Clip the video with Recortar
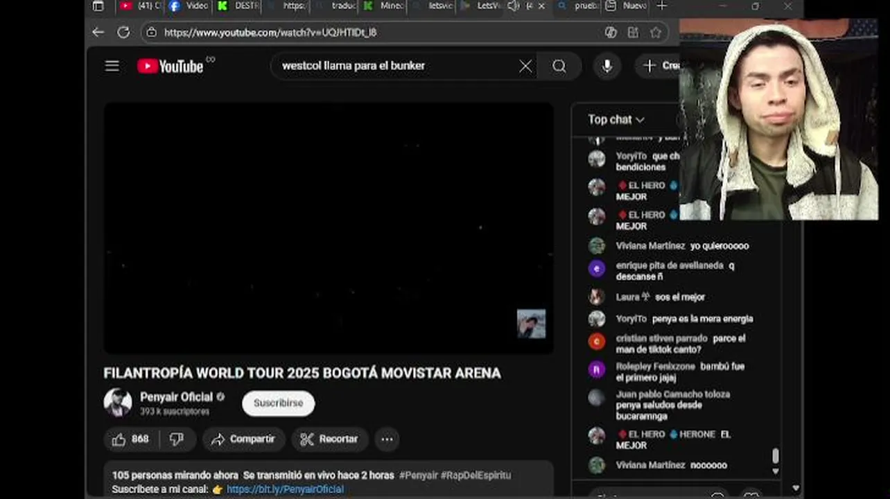The width and height of the screenshot is (890, 499). (329, 439)
